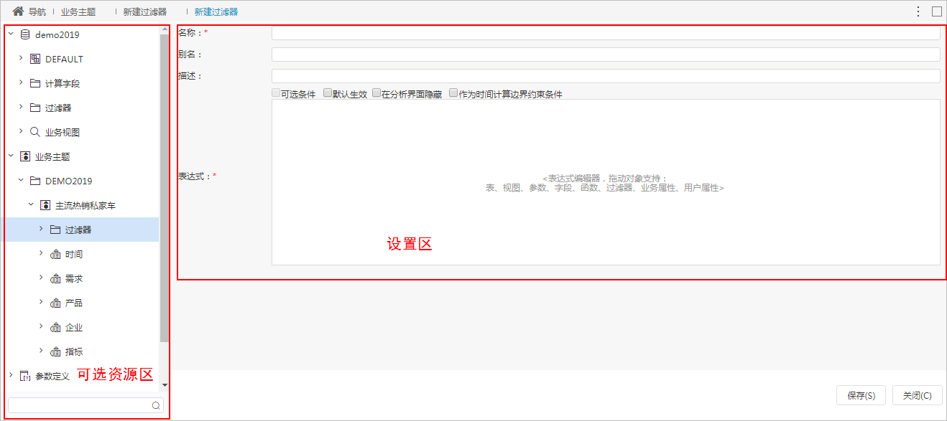Click the 名称 input field
The height and width of the screenshot is (421, 947).
pos(606,33)
